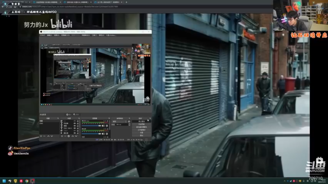Viewport: 328px width, 184px height.
Task: Open source properties gear in Sources toolbar
Action: 68,136
